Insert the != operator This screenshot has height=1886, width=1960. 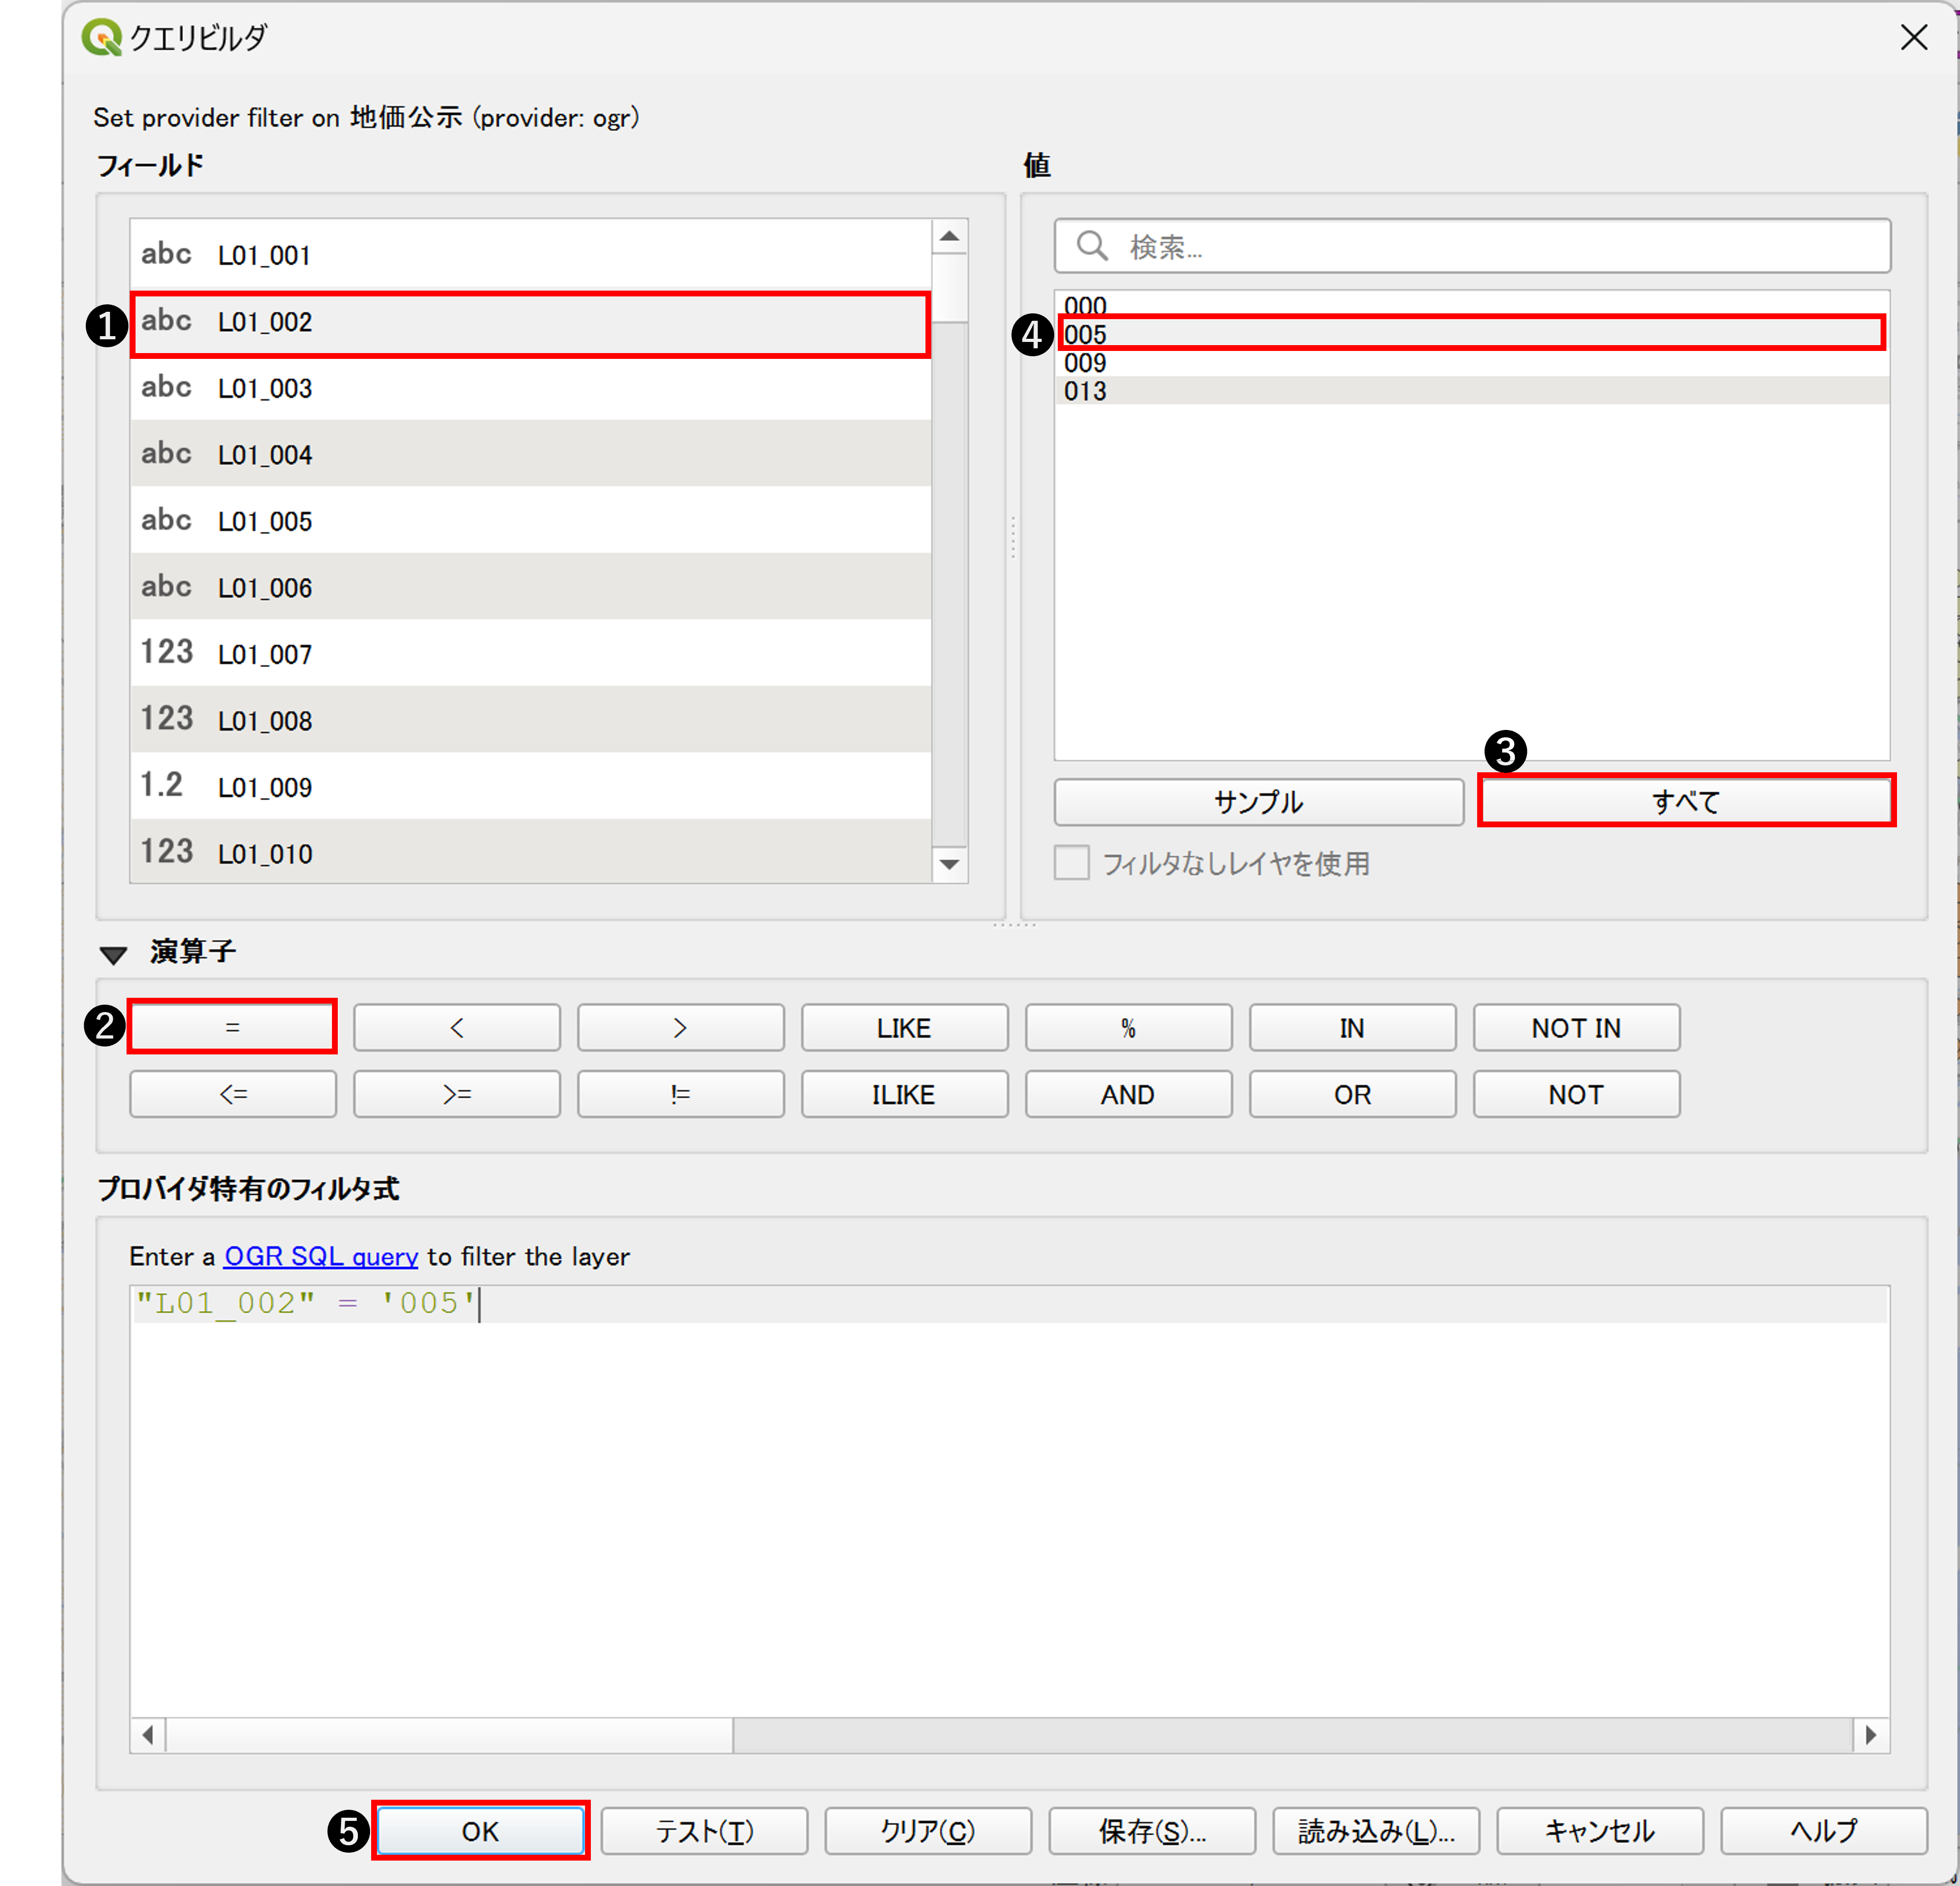(681, 1094)
